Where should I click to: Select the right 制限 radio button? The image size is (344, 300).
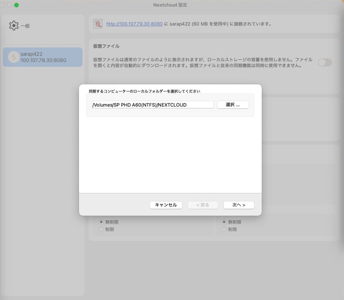coord(224,229)
